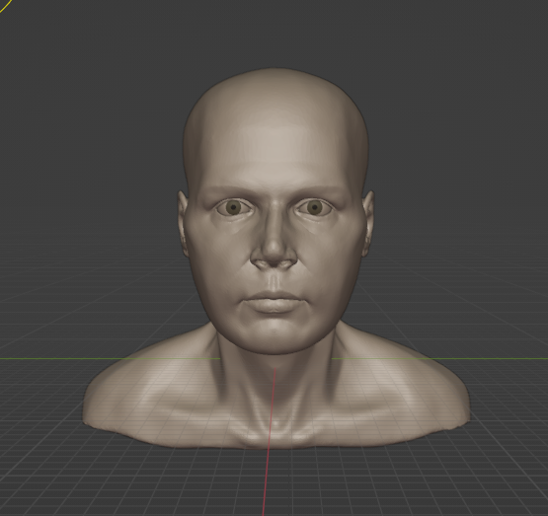Click the lips of the head sculpt

(274, 303)
